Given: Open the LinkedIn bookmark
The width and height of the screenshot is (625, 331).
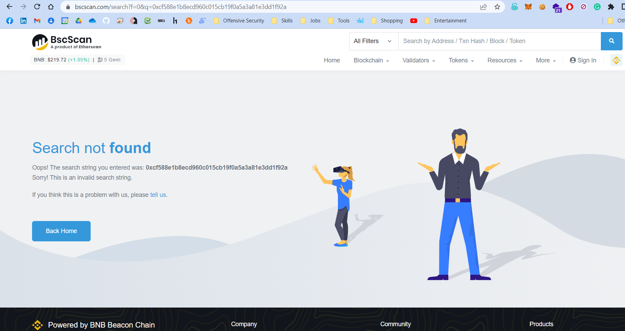Looking at the screenshot, I should [23, 21].
